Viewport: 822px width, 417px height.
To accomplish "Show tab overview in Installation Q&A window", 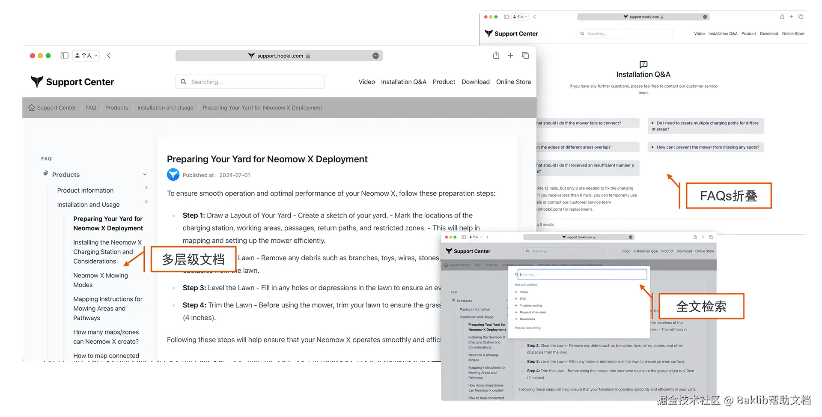I will click(x=801, y=17).
